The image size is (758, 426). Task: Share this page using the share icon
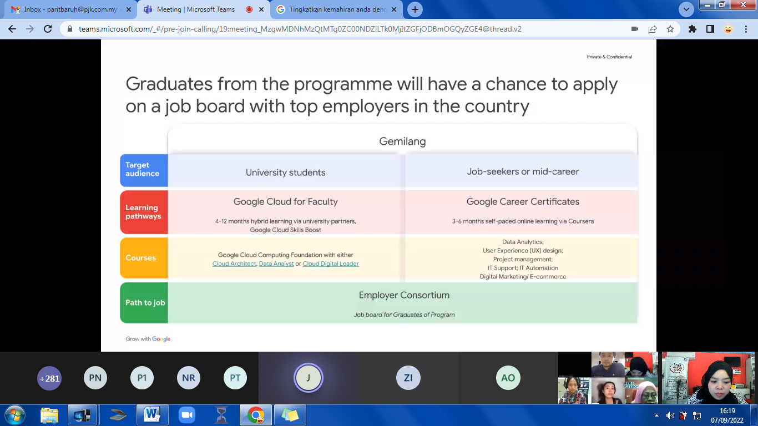653,29
